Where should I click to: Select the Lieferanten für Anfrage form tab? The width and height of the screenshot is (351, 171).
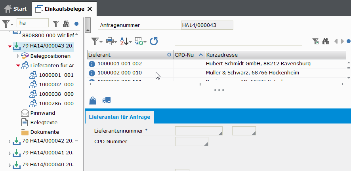pyautogui.click(x=120, y=117)
